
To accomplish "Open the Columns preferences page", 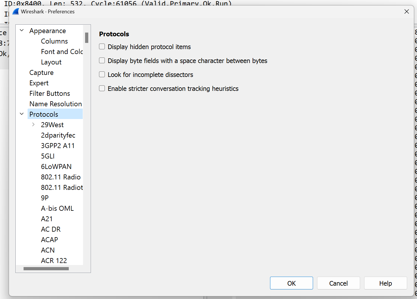I will (x=54, y=41).
